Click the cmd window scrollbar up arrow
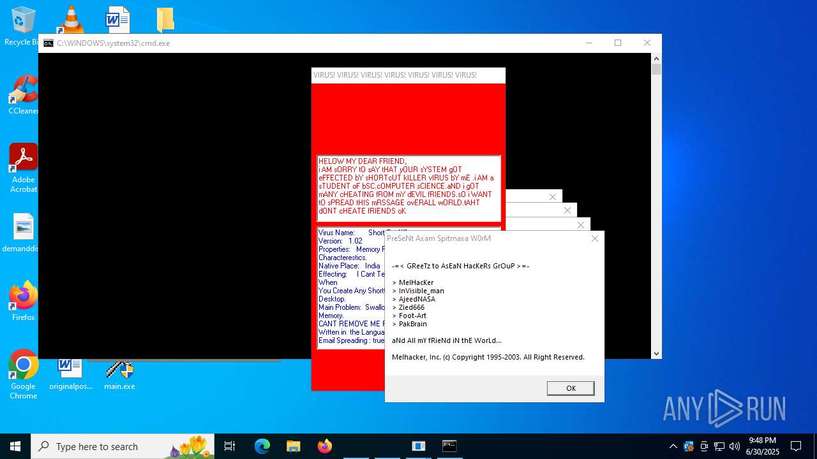Viewport: 817px width, 459px height. pyautogui.click(x=656, y=58)
